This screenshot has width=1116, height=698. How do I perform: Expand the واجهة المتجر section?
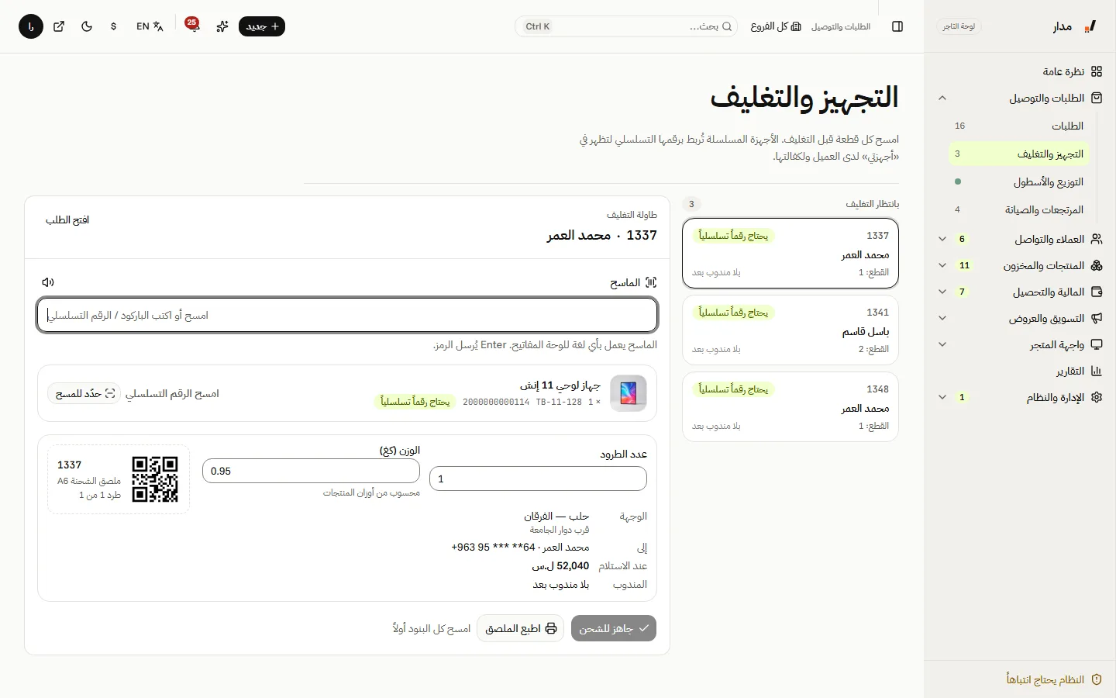[x=1020, y=344]
